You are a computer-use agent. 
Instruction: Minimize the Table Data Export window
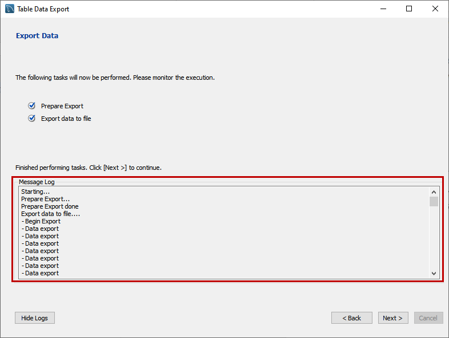pyautogui.click(x=382, y=9)
